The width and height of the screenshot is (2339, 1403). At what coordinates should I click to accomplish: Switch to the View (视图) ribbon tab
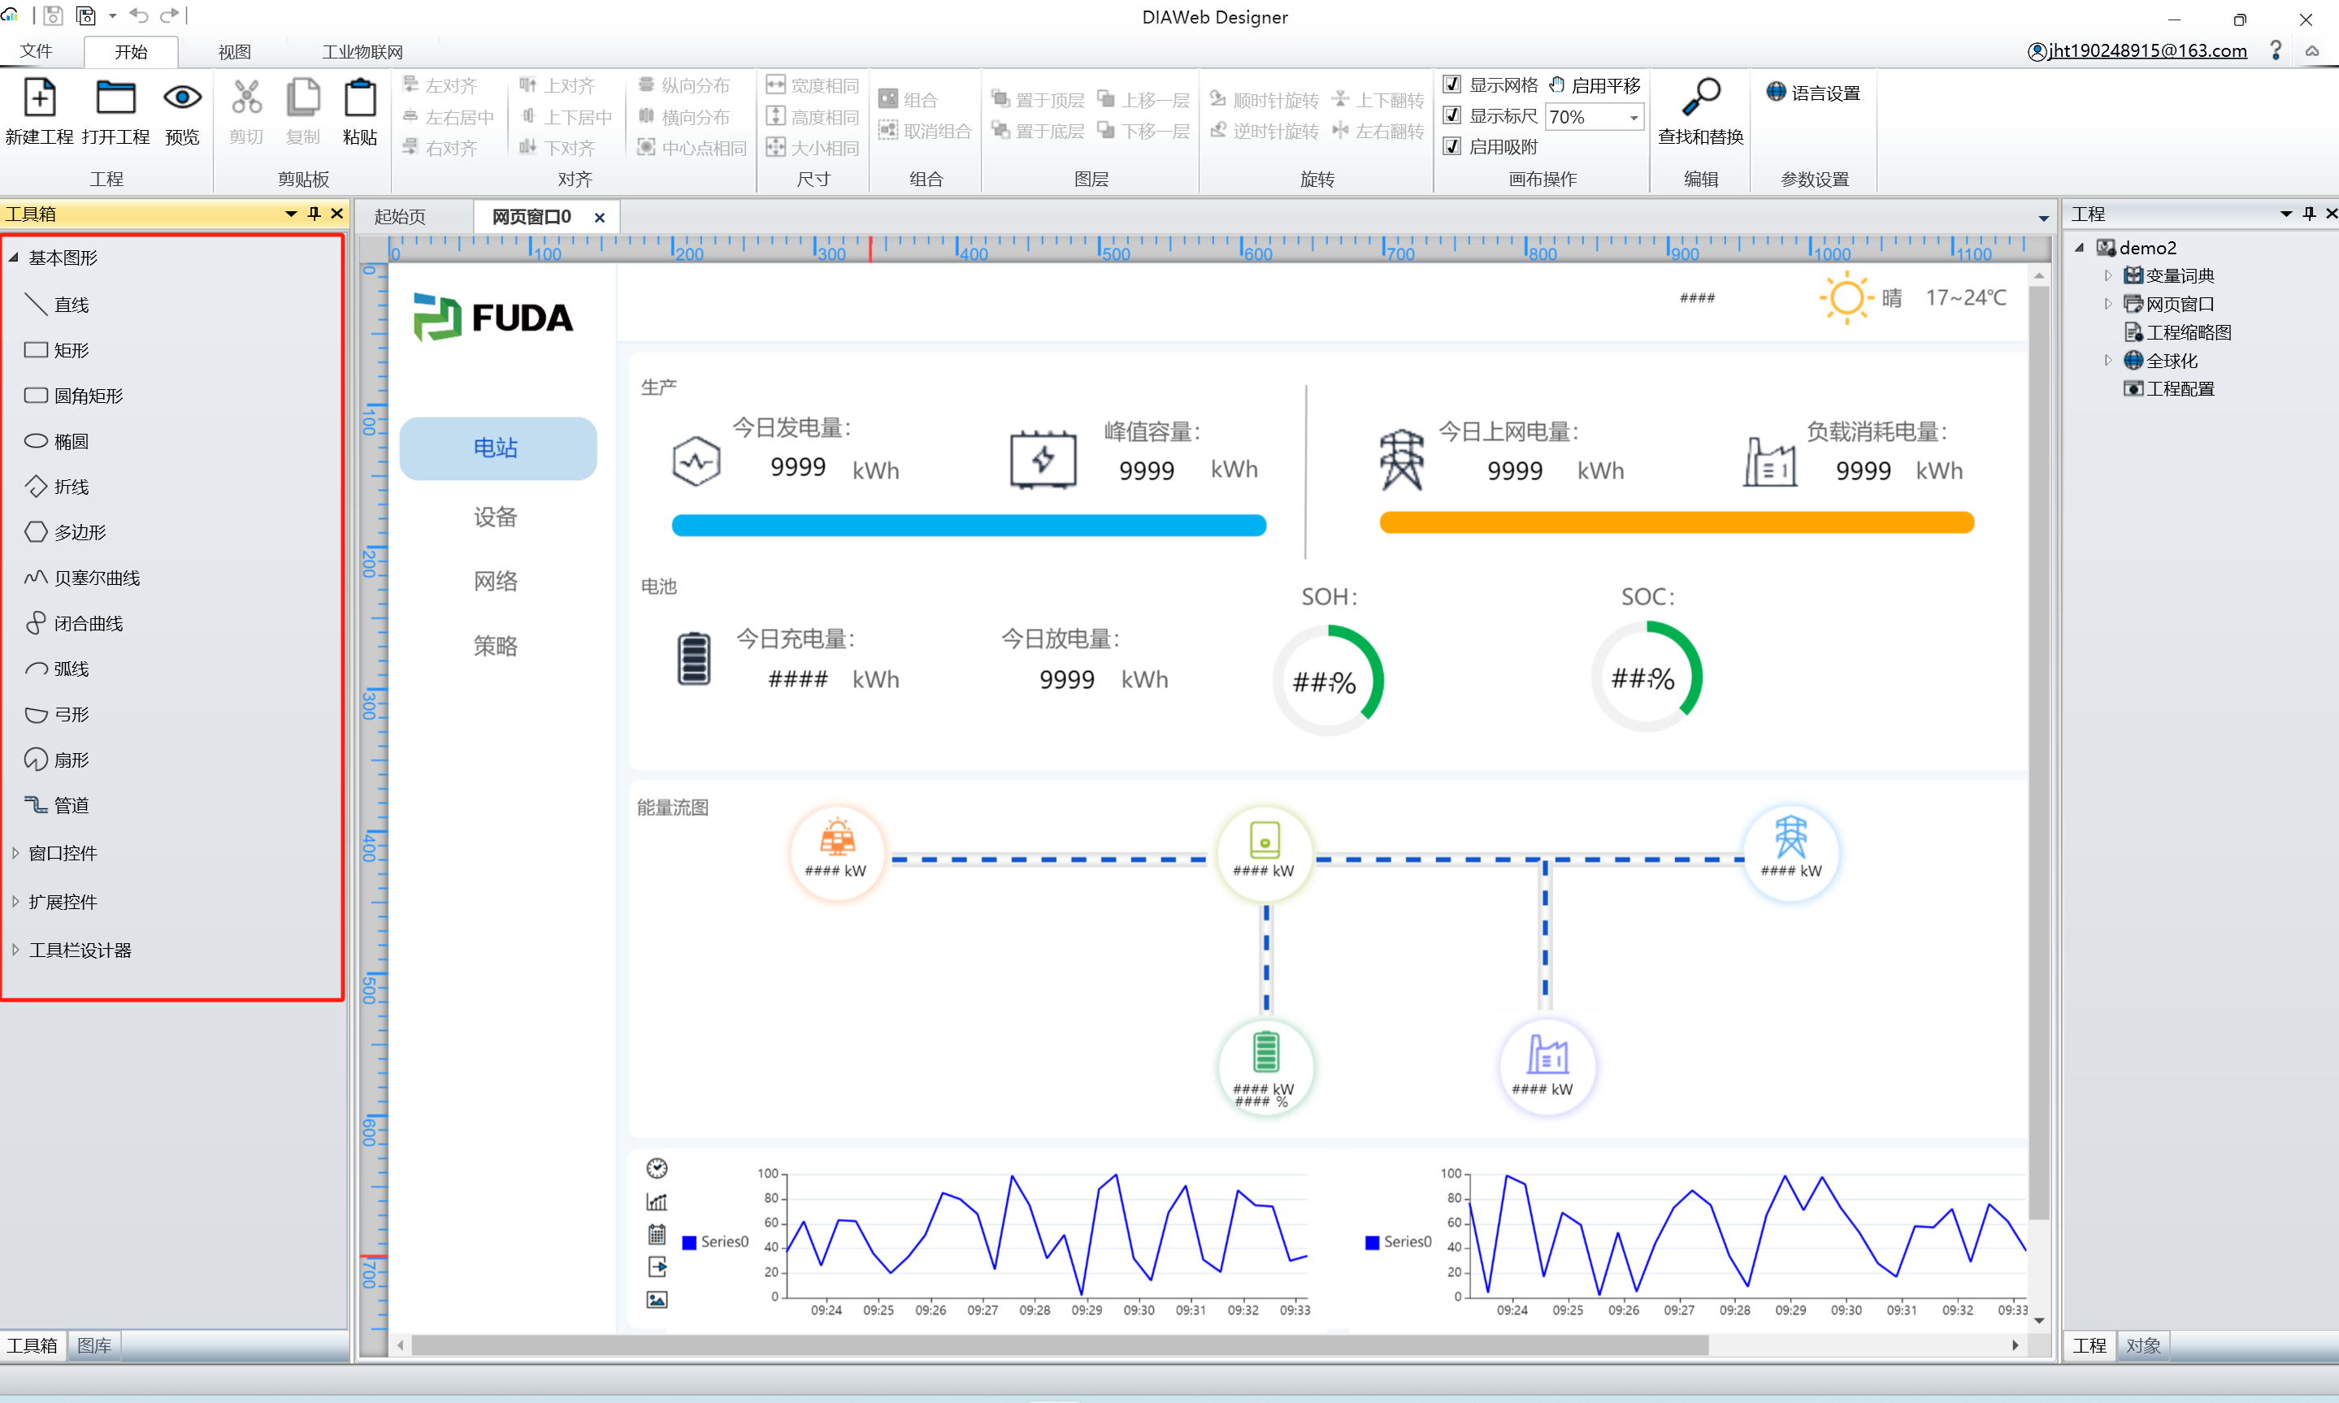(x=233, y=52)
